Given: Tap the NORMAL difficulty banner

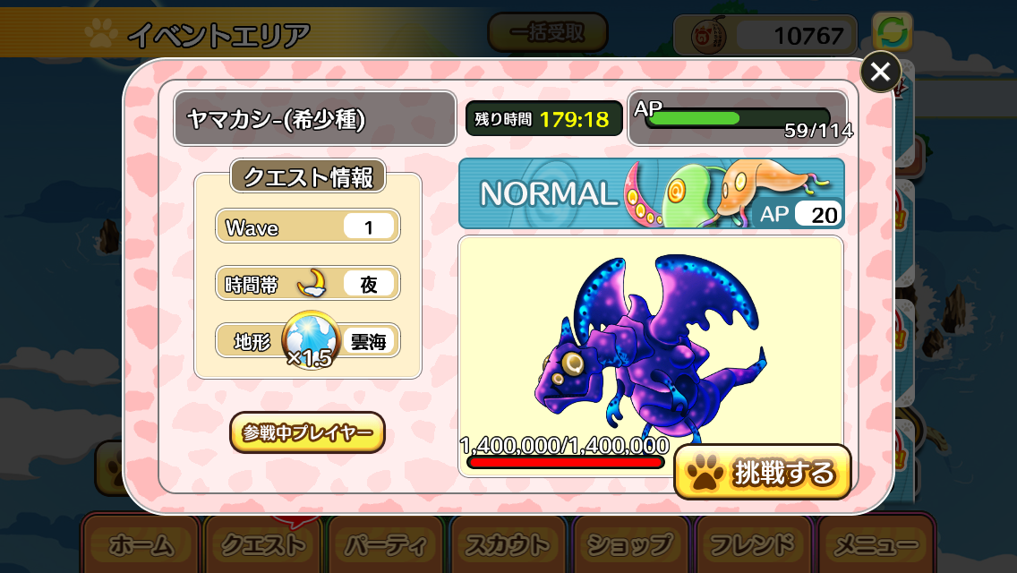Looking at the screenshot, I should 651,193.
